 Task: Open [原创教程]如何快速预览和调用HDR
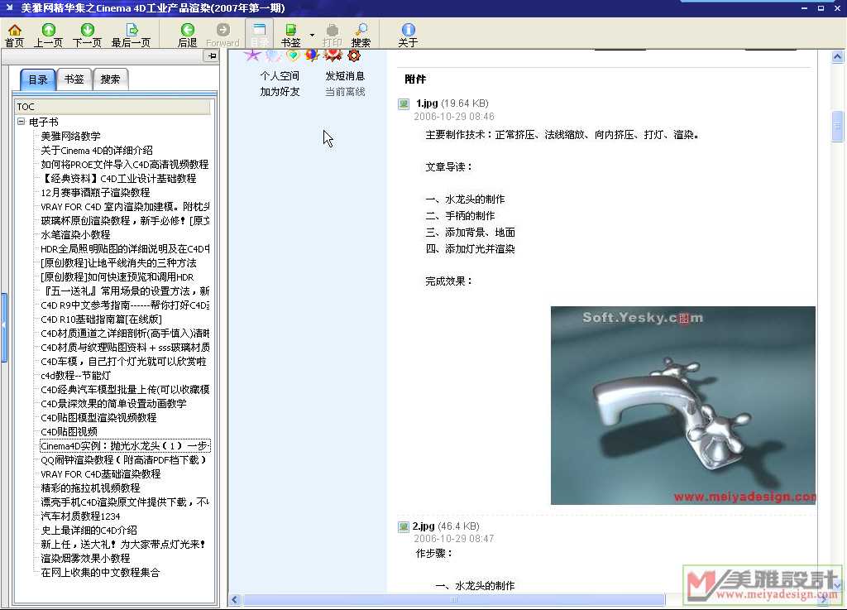pos(117,276)
